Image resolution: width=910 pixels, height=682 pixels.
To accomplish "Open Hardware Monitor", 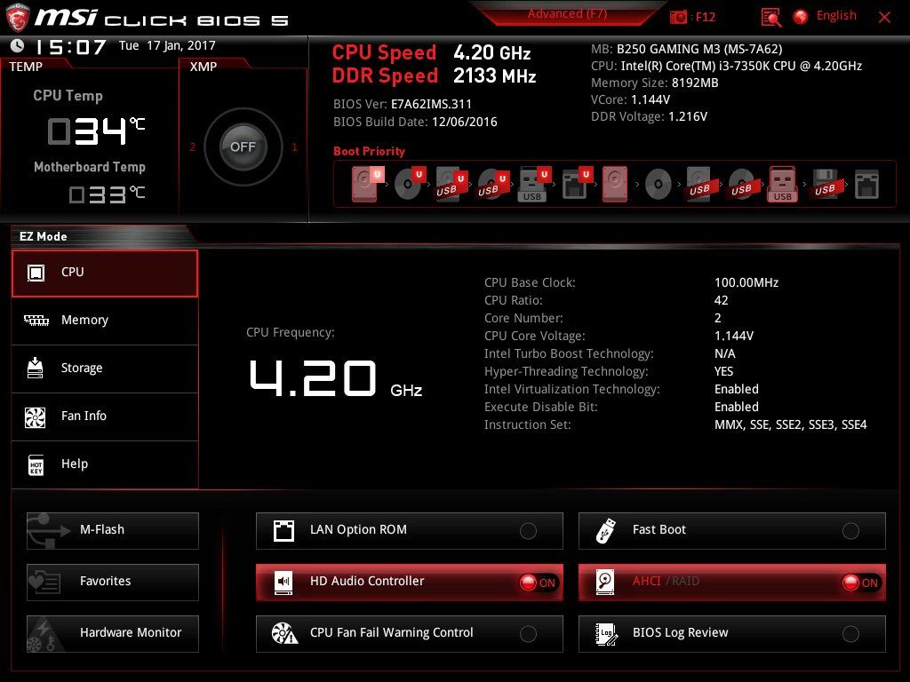I will click(x=113, y=633).
